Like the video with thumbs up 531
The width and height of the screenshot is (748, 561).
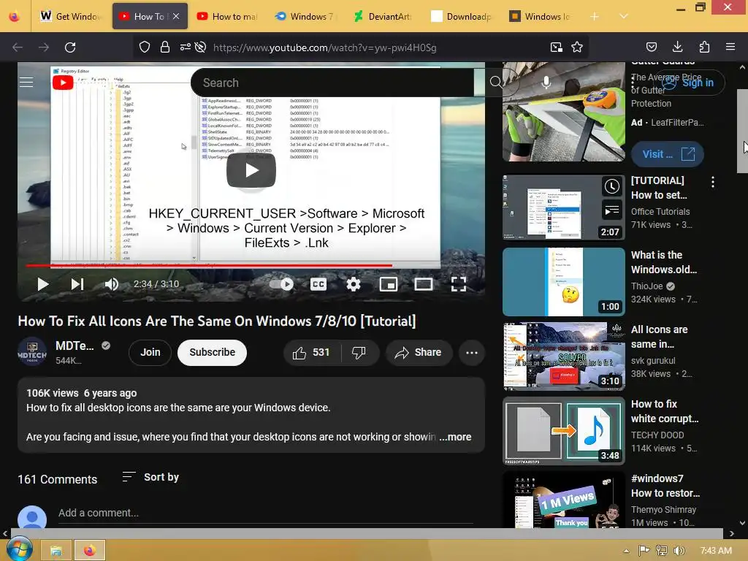(312, 353)
